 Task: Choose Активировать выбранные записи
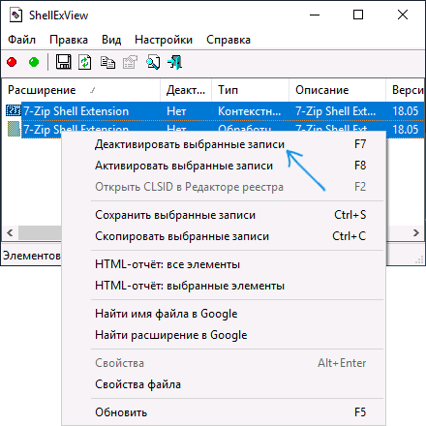(x=224, y=166)
